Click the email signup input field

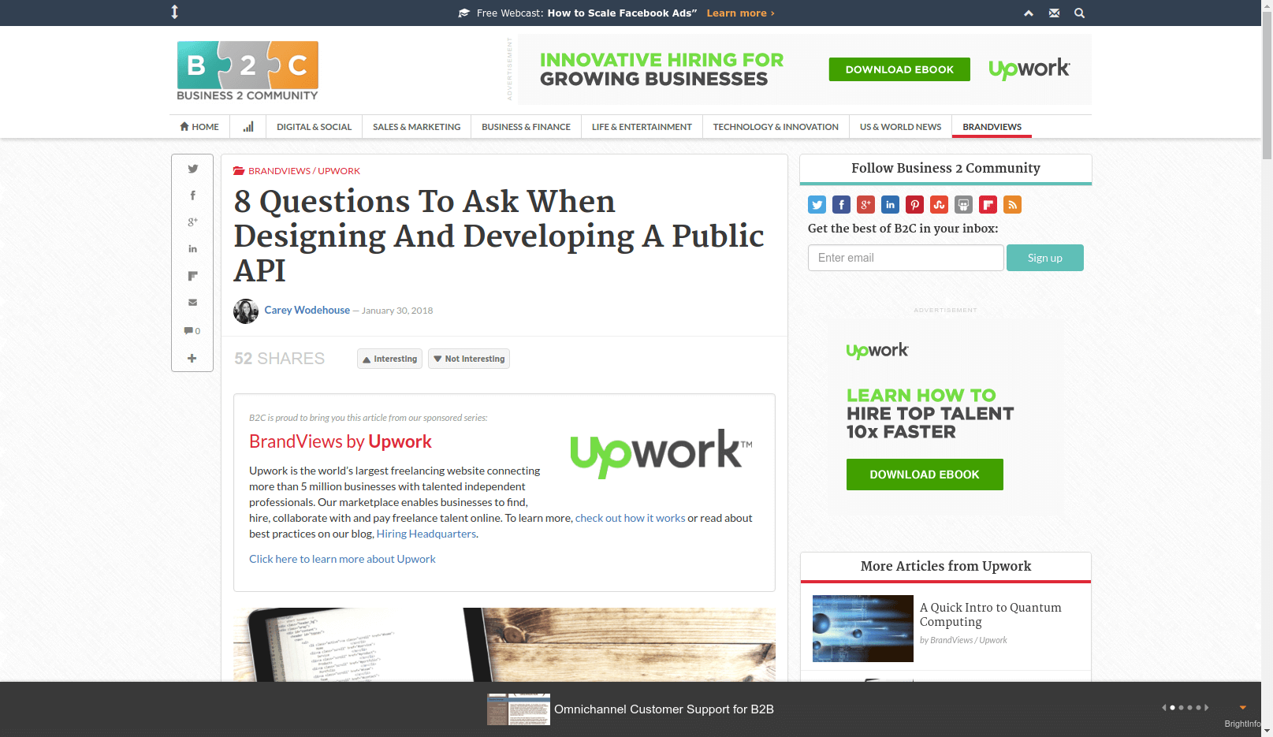click(x=906, y=258)
